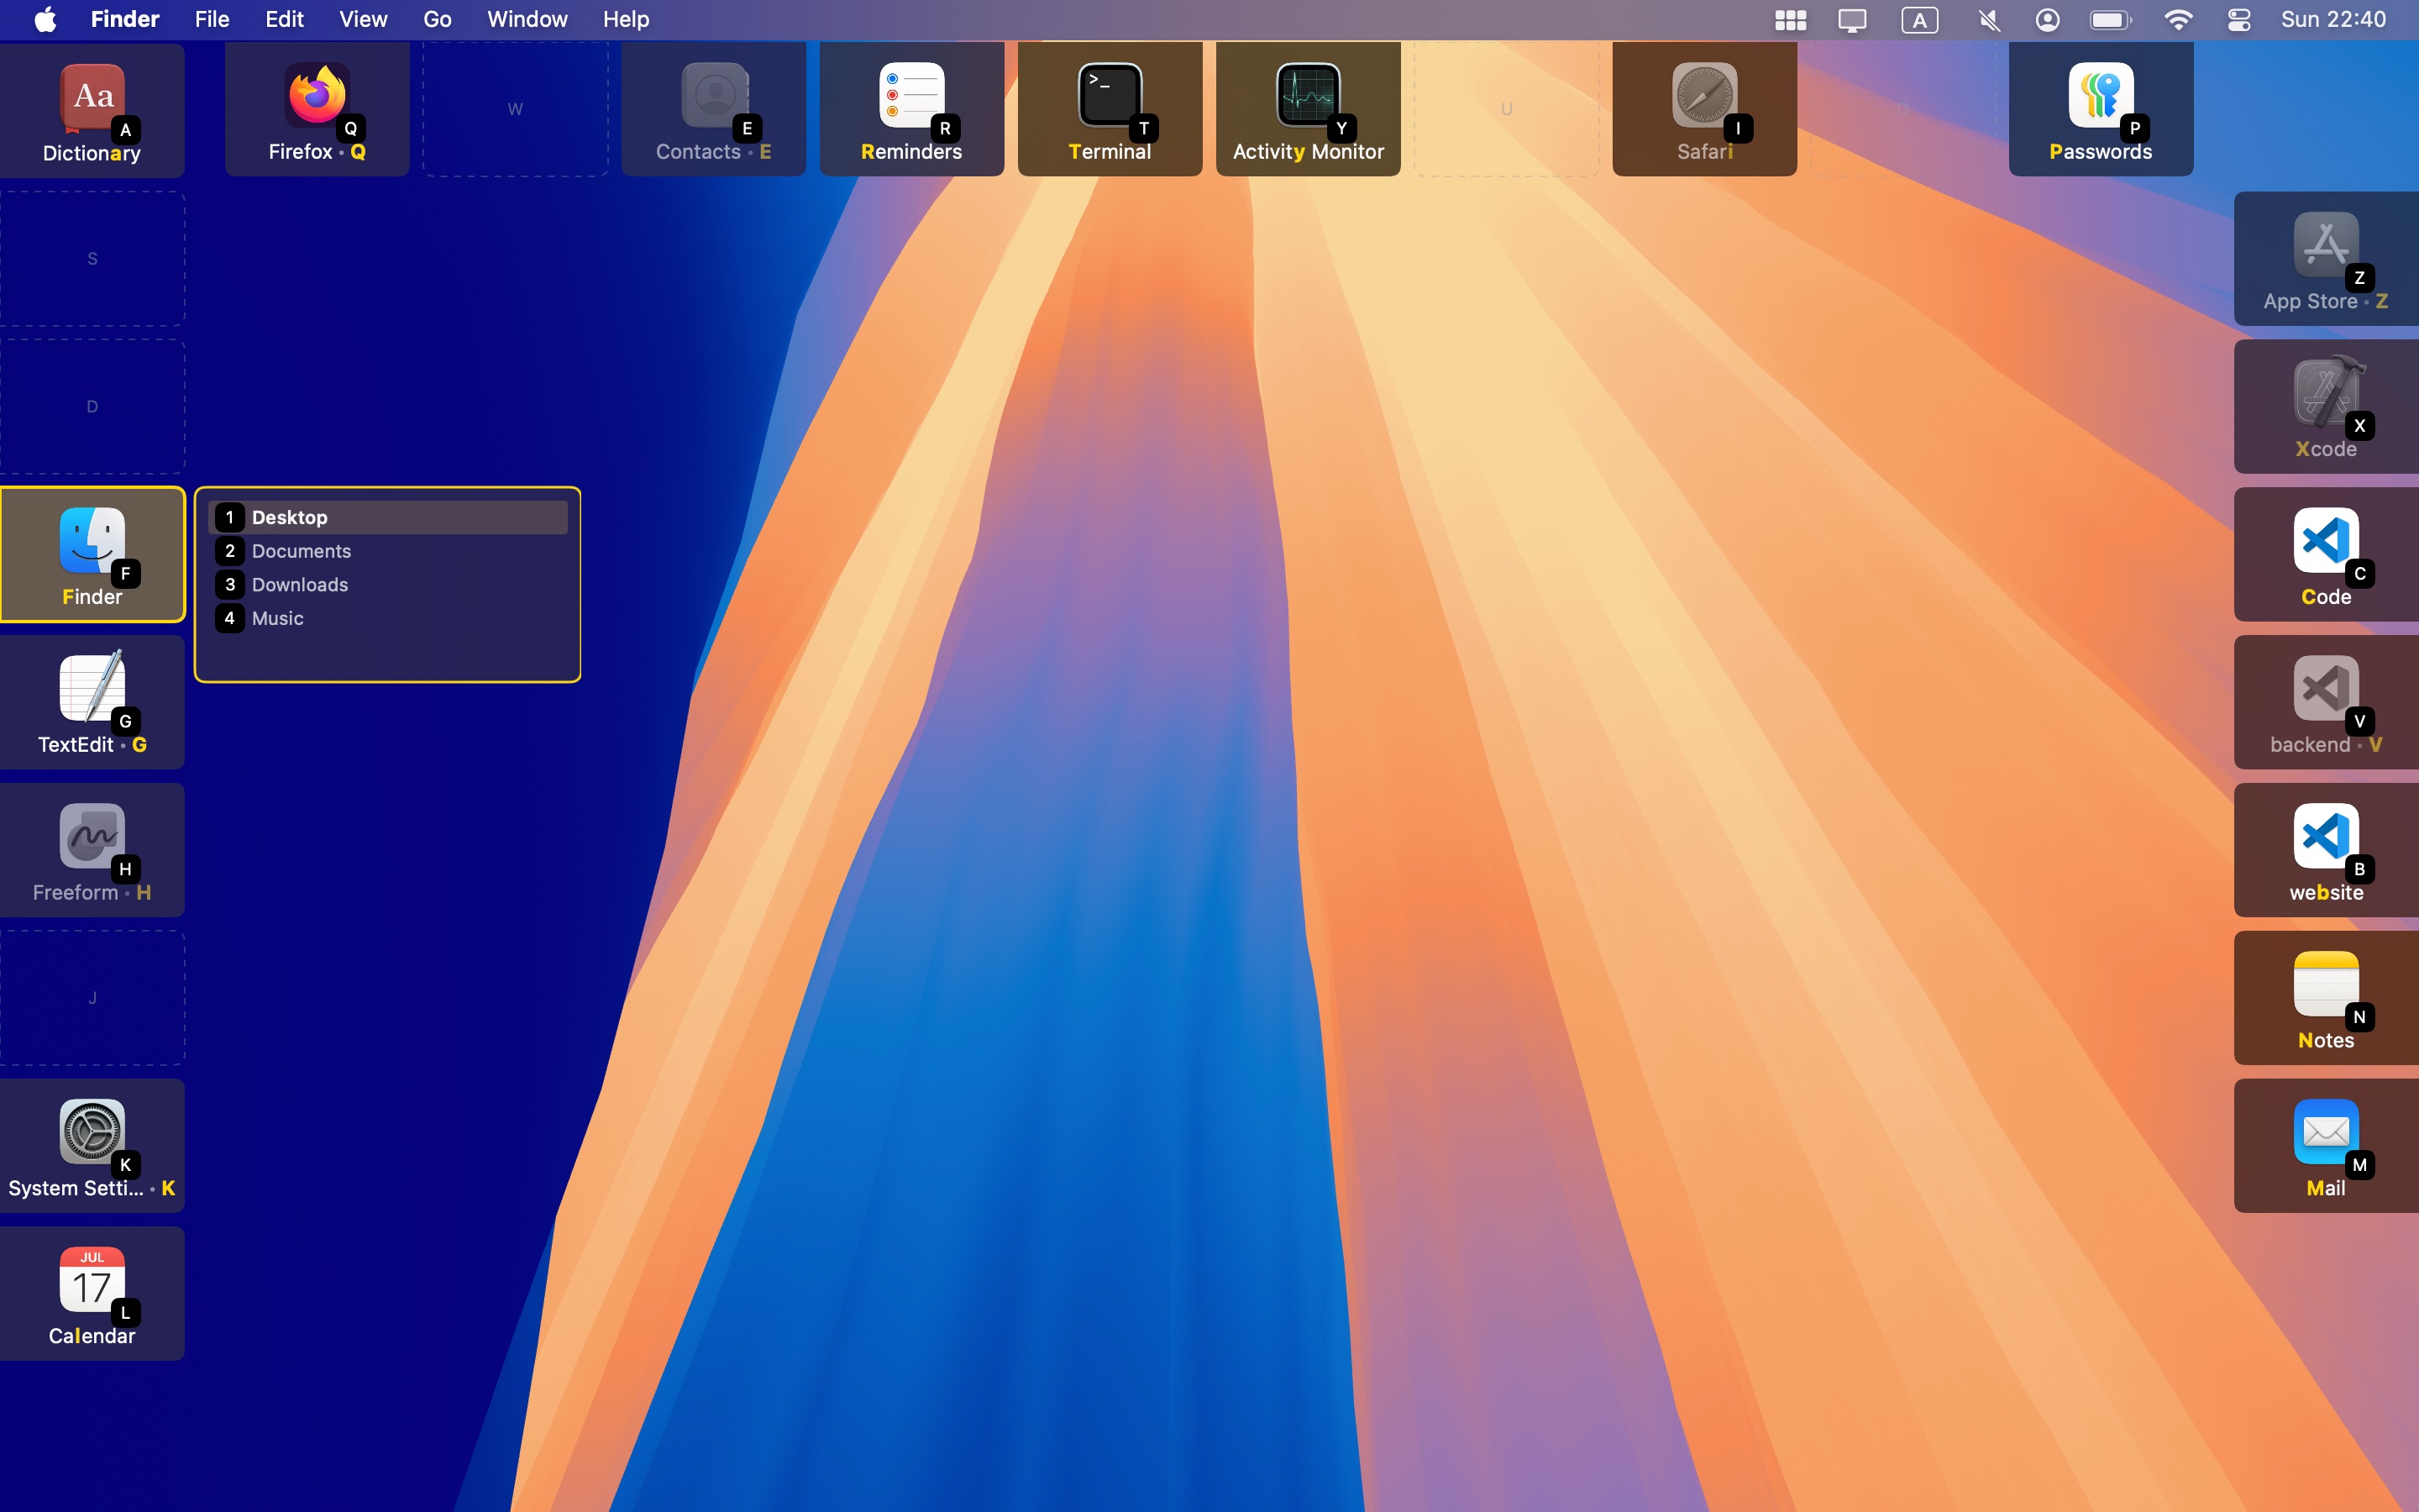Select the Finder tile
This screenshot has height=1512, width=2419.
(92, 555)
